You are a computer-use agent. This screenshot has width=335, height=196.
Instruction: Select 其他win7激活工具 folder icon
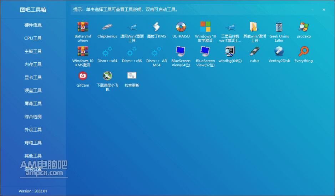[x=254, y=27]
